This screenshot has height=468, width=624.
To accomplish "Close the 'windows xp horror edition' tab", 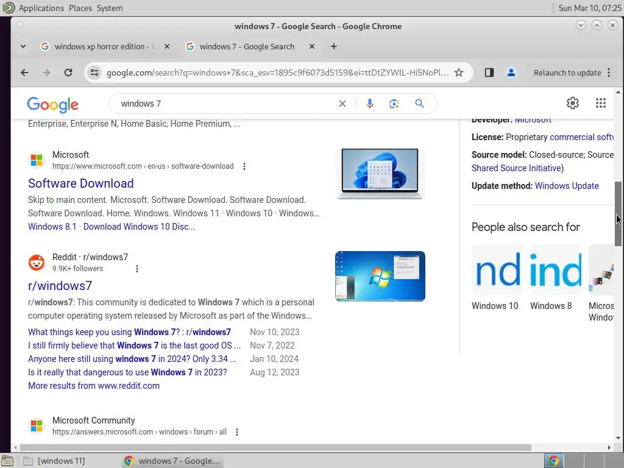I will [167, 46].
